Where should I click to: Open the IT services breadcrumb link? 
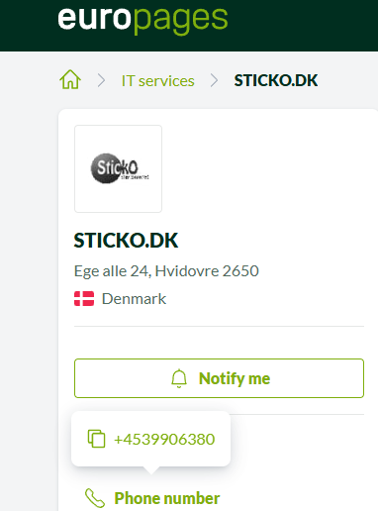click(158, 81)
